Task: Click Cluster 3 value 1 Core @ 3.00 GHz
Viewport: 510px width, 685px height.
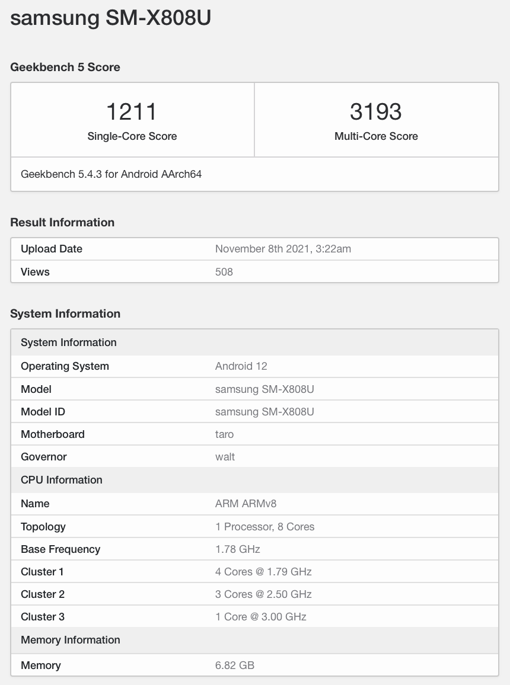Action: 261,617
